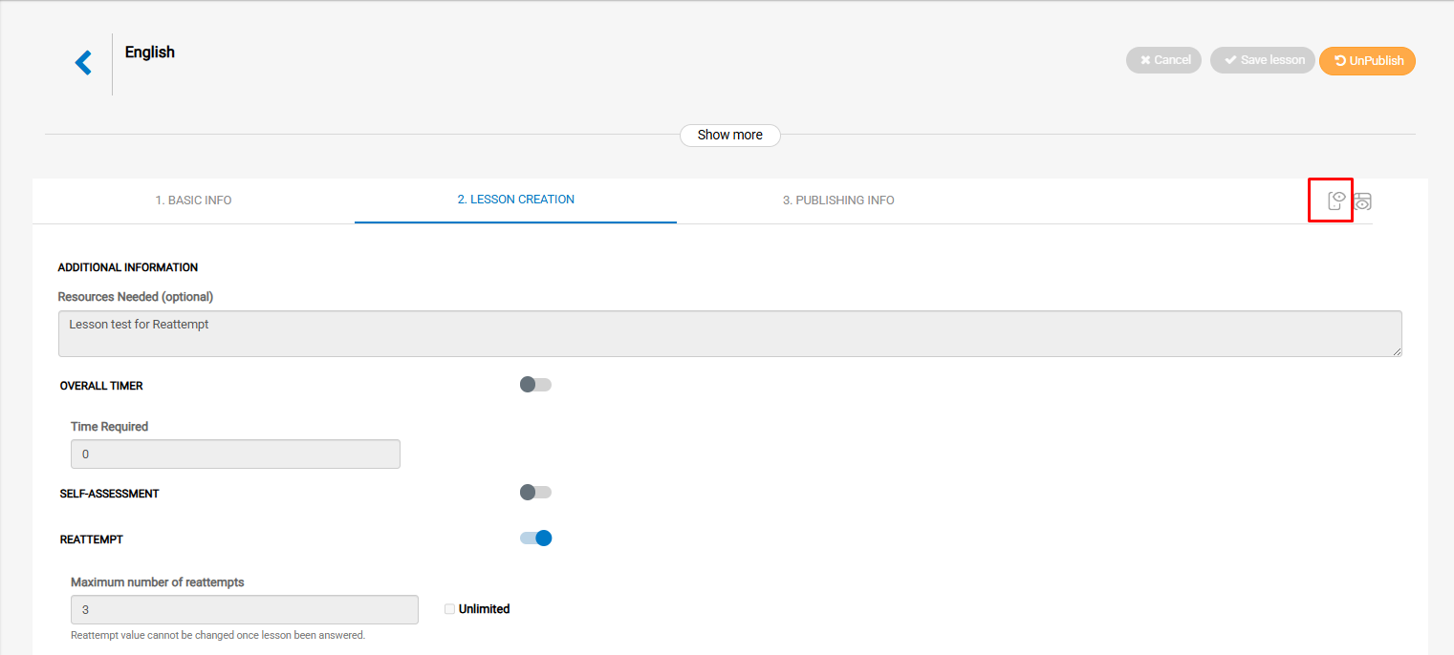The width and height of the screenshot is (1454, 655).
Task: Open the mobile preview icon
Action: click(x=1335, y=201)
